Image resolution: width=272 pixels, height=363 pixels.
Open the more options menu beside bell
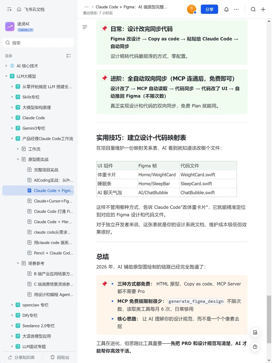click(x=236, y=9)
